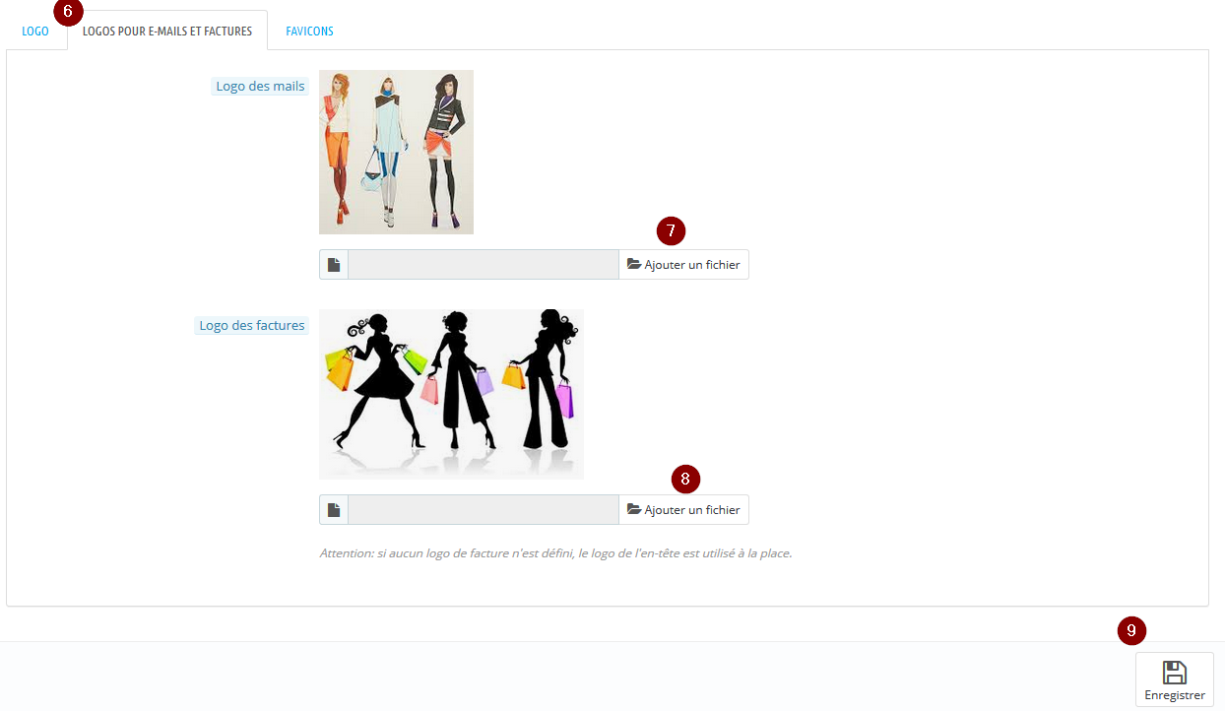Click the invoice logo shopping silhouettes image

(x=451, y=394)
